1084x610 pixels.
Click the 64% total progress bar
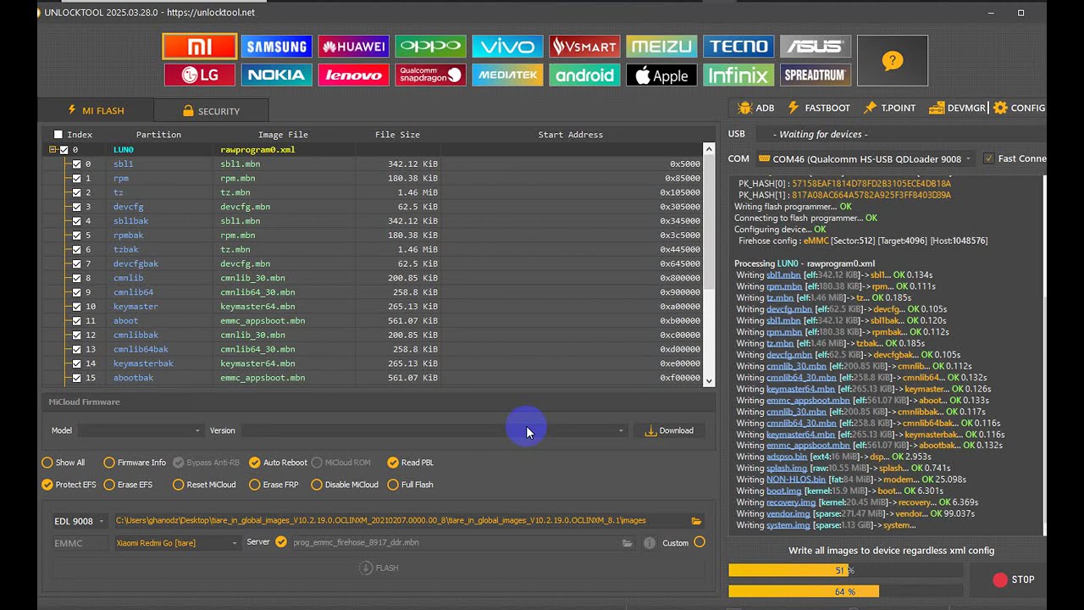point(844,591)
